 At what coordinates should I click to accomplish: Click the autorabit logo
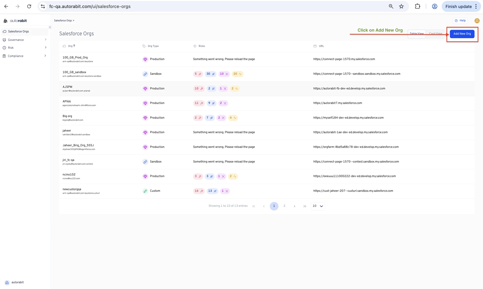15,21
